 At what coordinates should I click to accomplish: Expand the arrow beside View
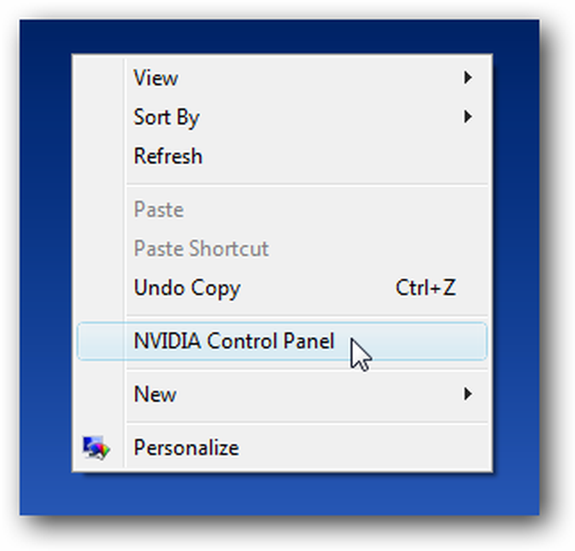[x=467, y=78]
